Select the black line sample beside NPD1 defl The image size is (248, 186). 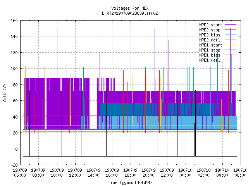pos(231,60)
